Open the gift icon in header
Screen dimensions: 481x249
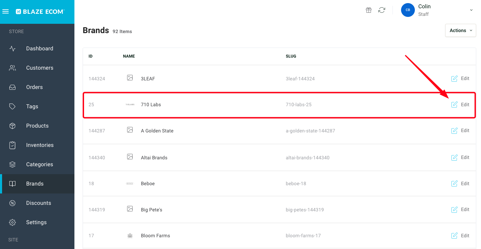pos(369,10)
